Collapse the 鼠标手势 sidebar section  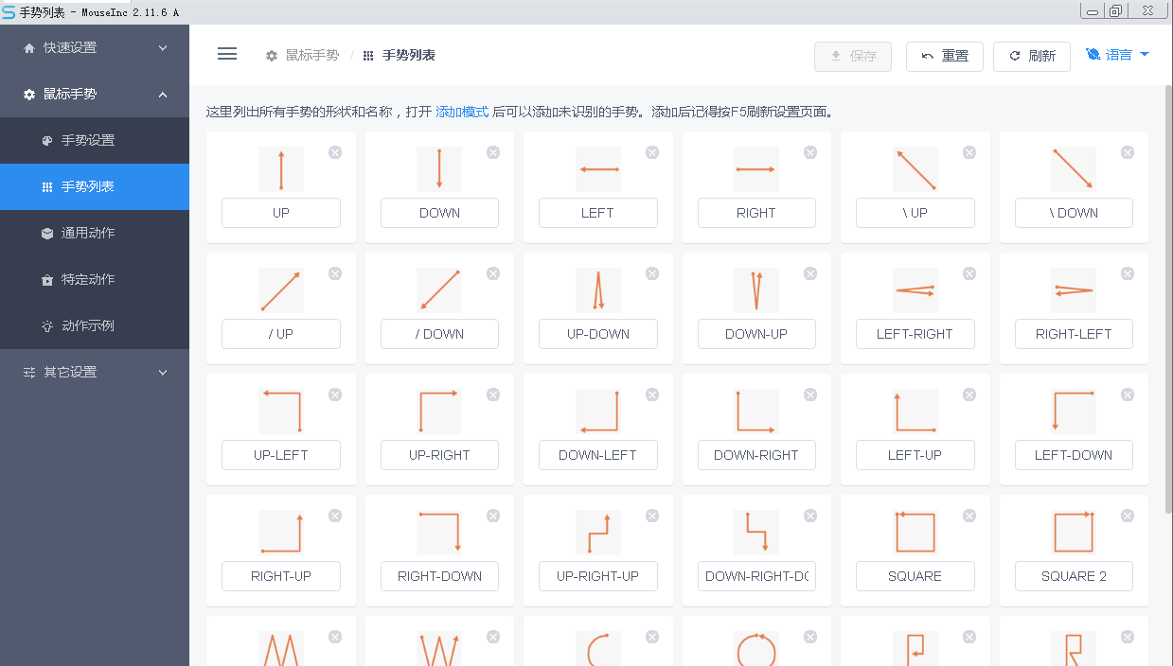[95, 94]
